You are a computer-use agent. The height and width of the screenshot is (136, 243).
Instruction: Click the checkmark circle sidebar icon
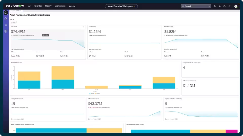[6, 19]
